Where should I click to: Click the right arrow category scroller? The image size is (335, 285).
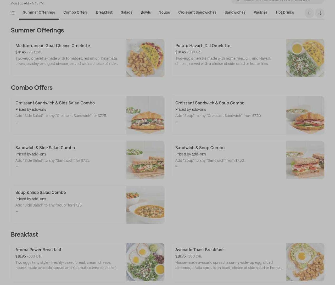(320, 13)
